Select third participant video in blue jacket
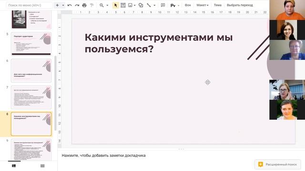 point(287,50)
